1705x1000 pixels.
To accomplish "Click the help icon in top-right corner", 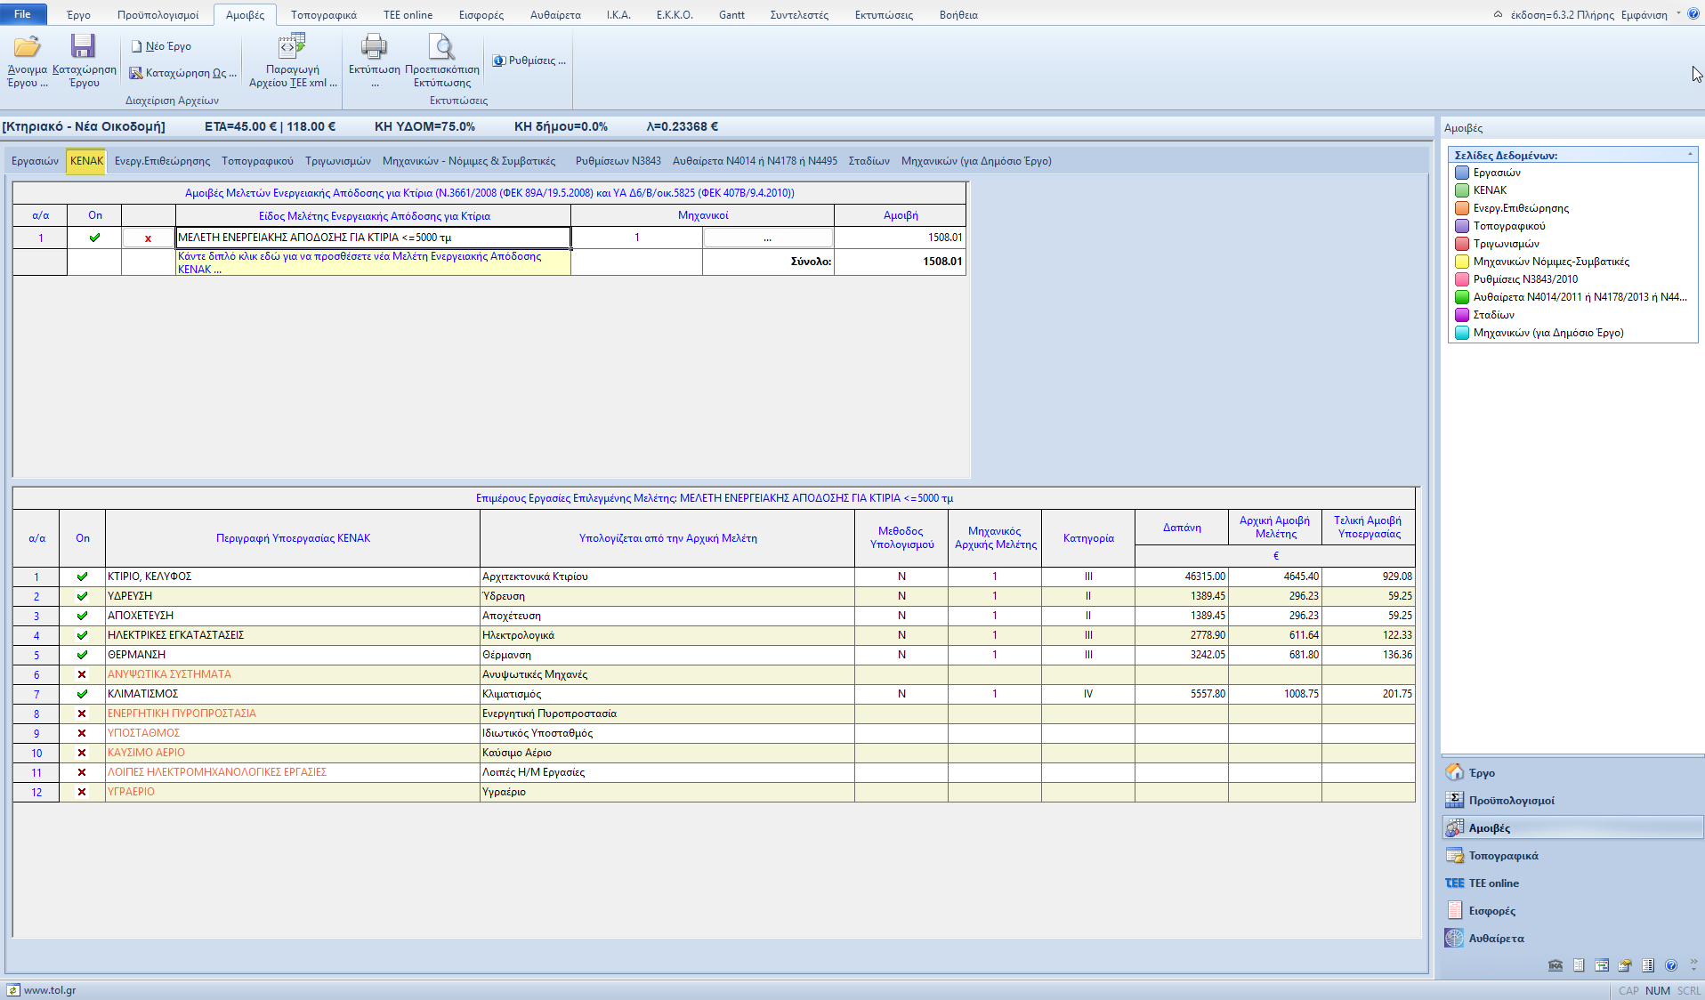I will [1693, 14].
